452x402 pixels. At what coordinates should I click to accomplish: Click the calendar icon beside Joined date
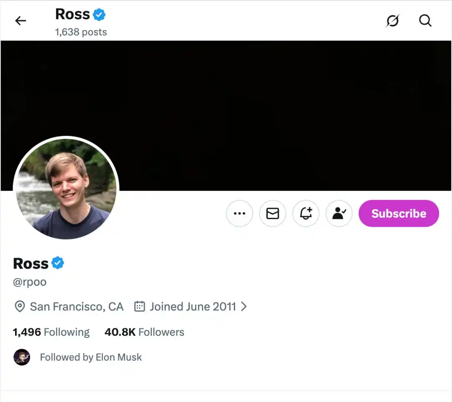139,307
